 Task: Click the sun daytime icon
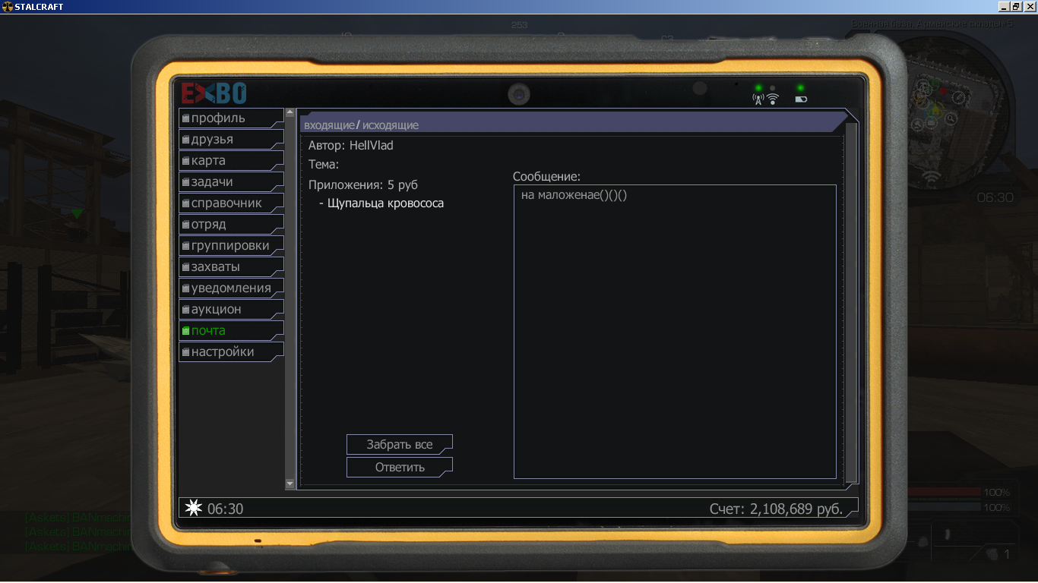point(194,508)
